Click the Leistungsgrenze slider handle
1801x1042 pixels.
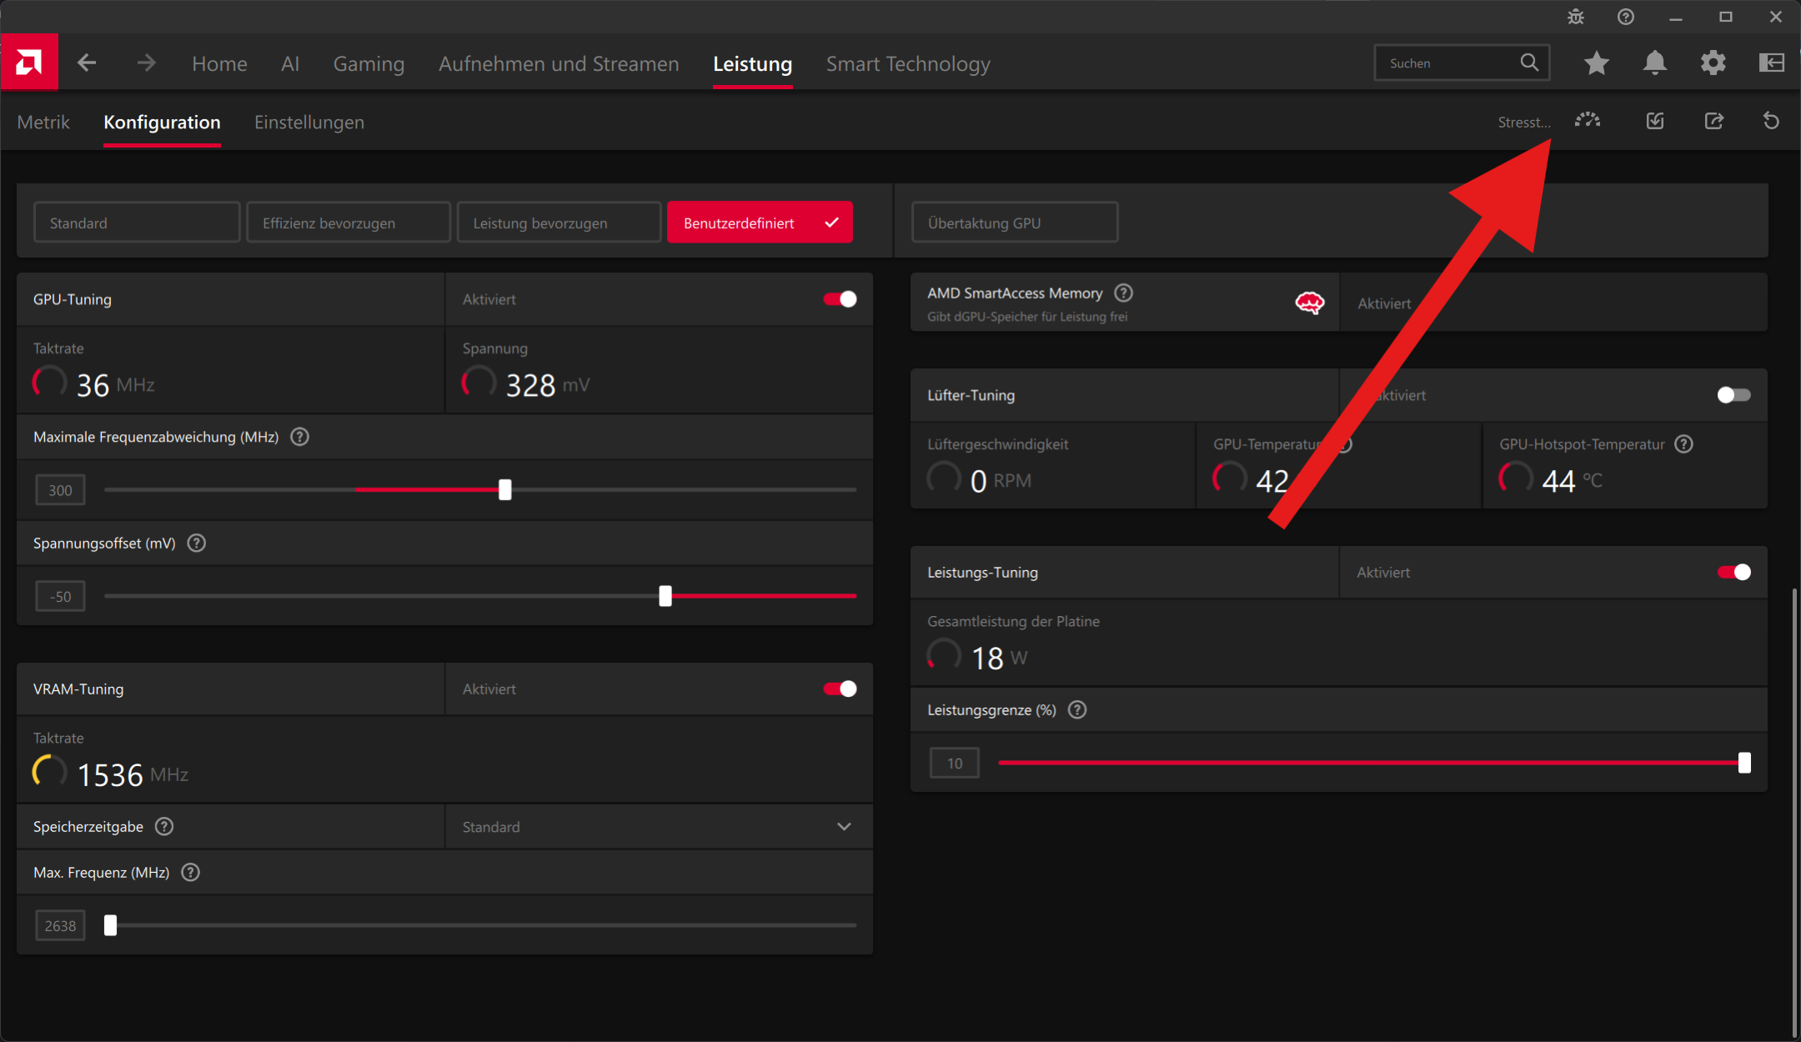(x=1744, y=763)
